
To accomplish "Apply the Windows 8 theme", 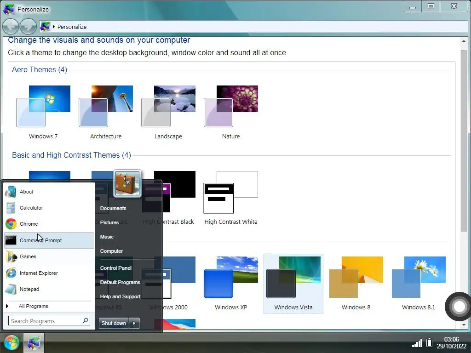I will coord(356,284).
